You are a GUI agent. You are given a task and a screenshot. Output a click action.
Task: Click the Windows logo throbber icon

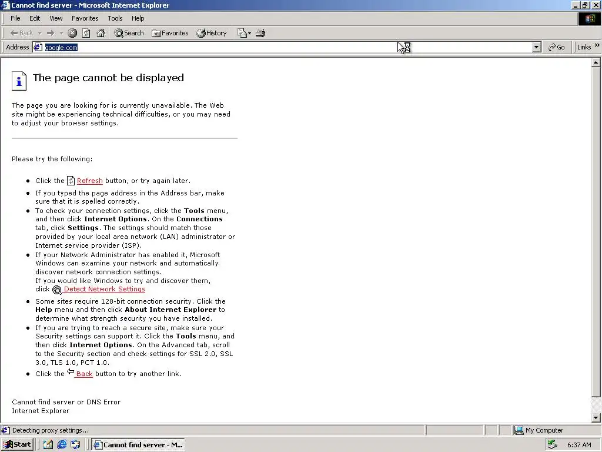(589, 19)
